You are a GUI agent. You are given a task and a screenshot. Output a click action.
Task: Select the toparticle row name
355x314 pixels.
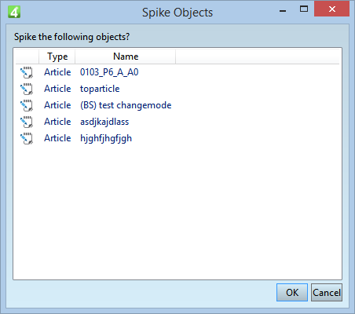pyautogui.click(x=100, y=89)
